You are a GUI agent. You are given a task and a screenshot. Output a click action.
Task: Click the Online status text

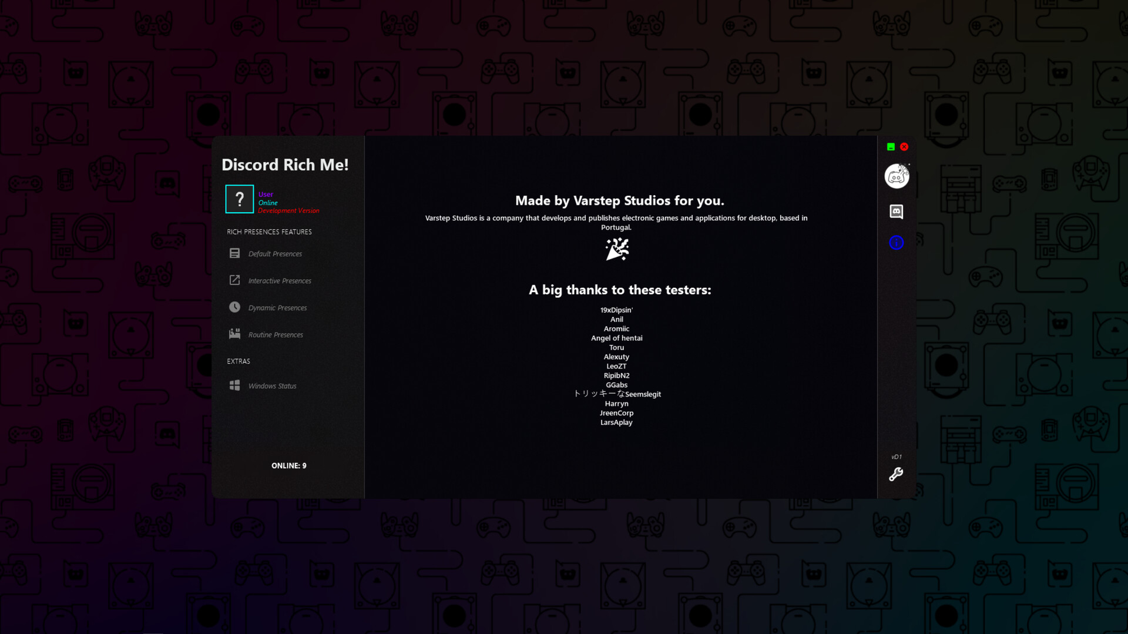pyautogui.click(x=268, y=202)
